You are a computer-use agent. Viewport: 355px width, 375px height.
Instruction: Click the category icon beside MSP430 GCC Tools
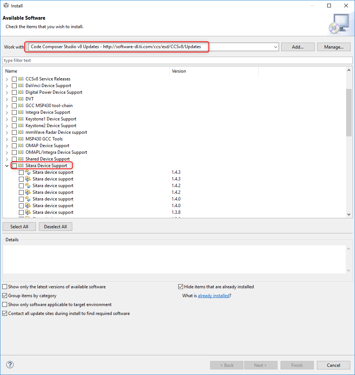coord(21,139)
